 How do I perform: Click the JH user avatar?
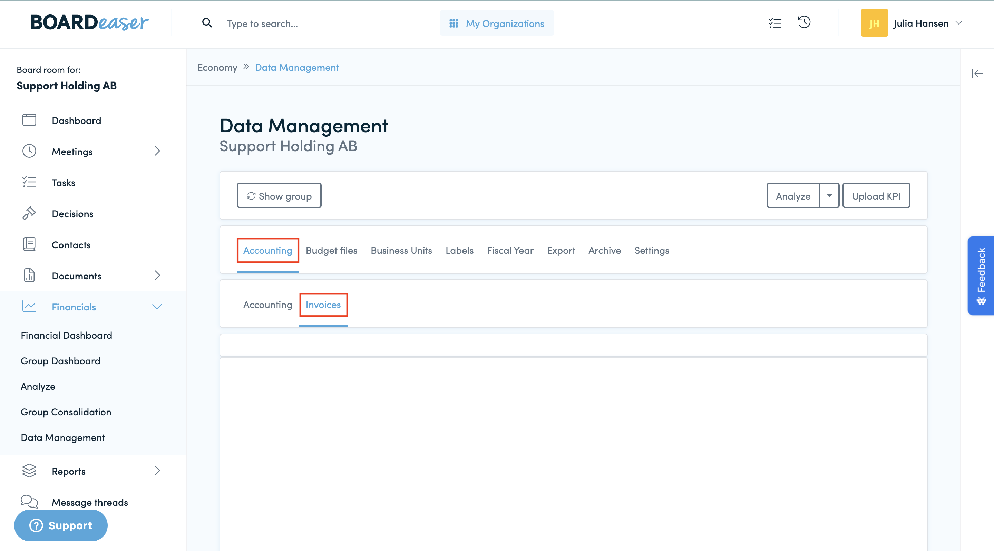tap(874, 23)
